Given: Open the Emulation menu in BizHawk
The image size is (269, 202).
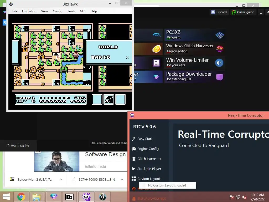Looking at the screenshot, I should 29,11.
